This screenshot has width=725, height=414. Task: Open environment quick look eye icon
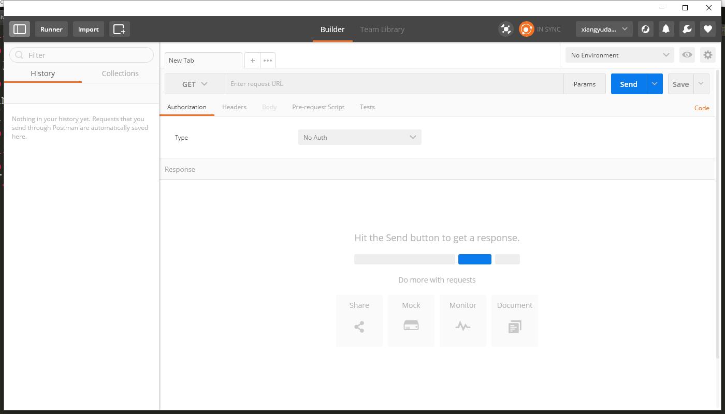[x=687, y=55]
